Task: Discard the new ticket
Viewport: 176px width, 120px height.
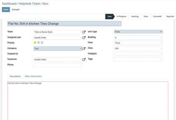Action: point(15,9)
